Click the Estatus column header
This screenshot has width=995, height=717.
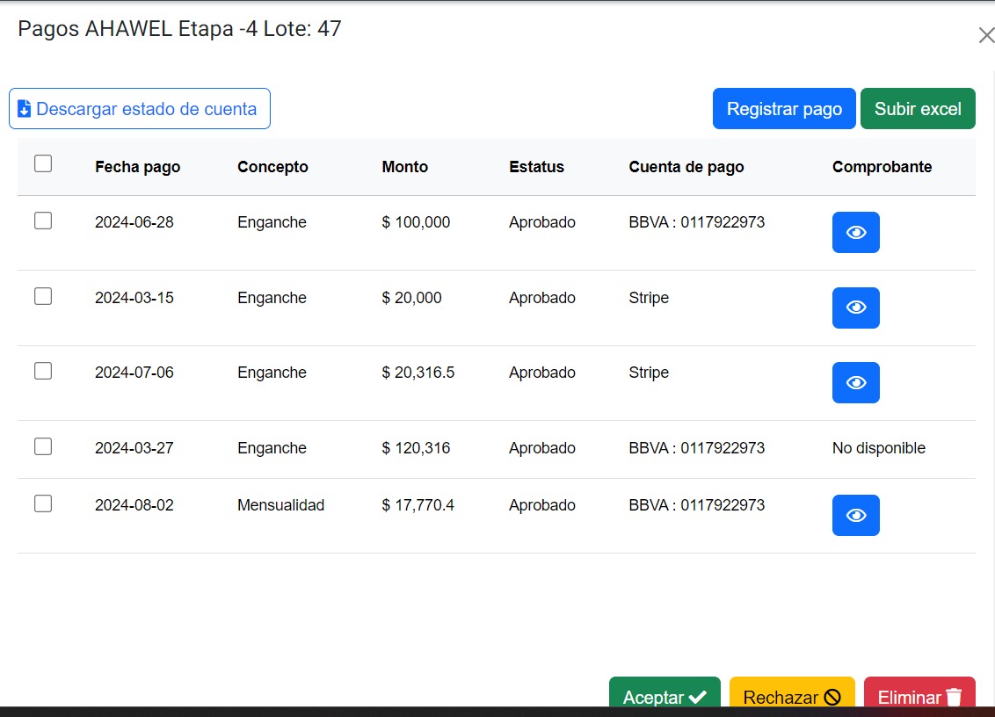tap(536, 167)
